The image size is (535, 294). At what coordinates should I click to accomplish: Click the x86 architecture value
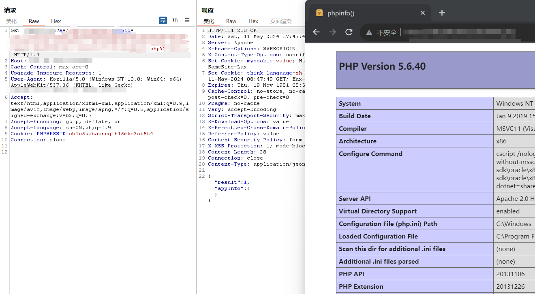click(502, 141)
